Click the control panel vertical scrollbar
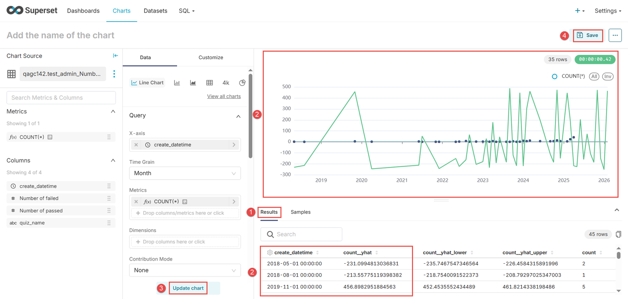 pos(250,118)
